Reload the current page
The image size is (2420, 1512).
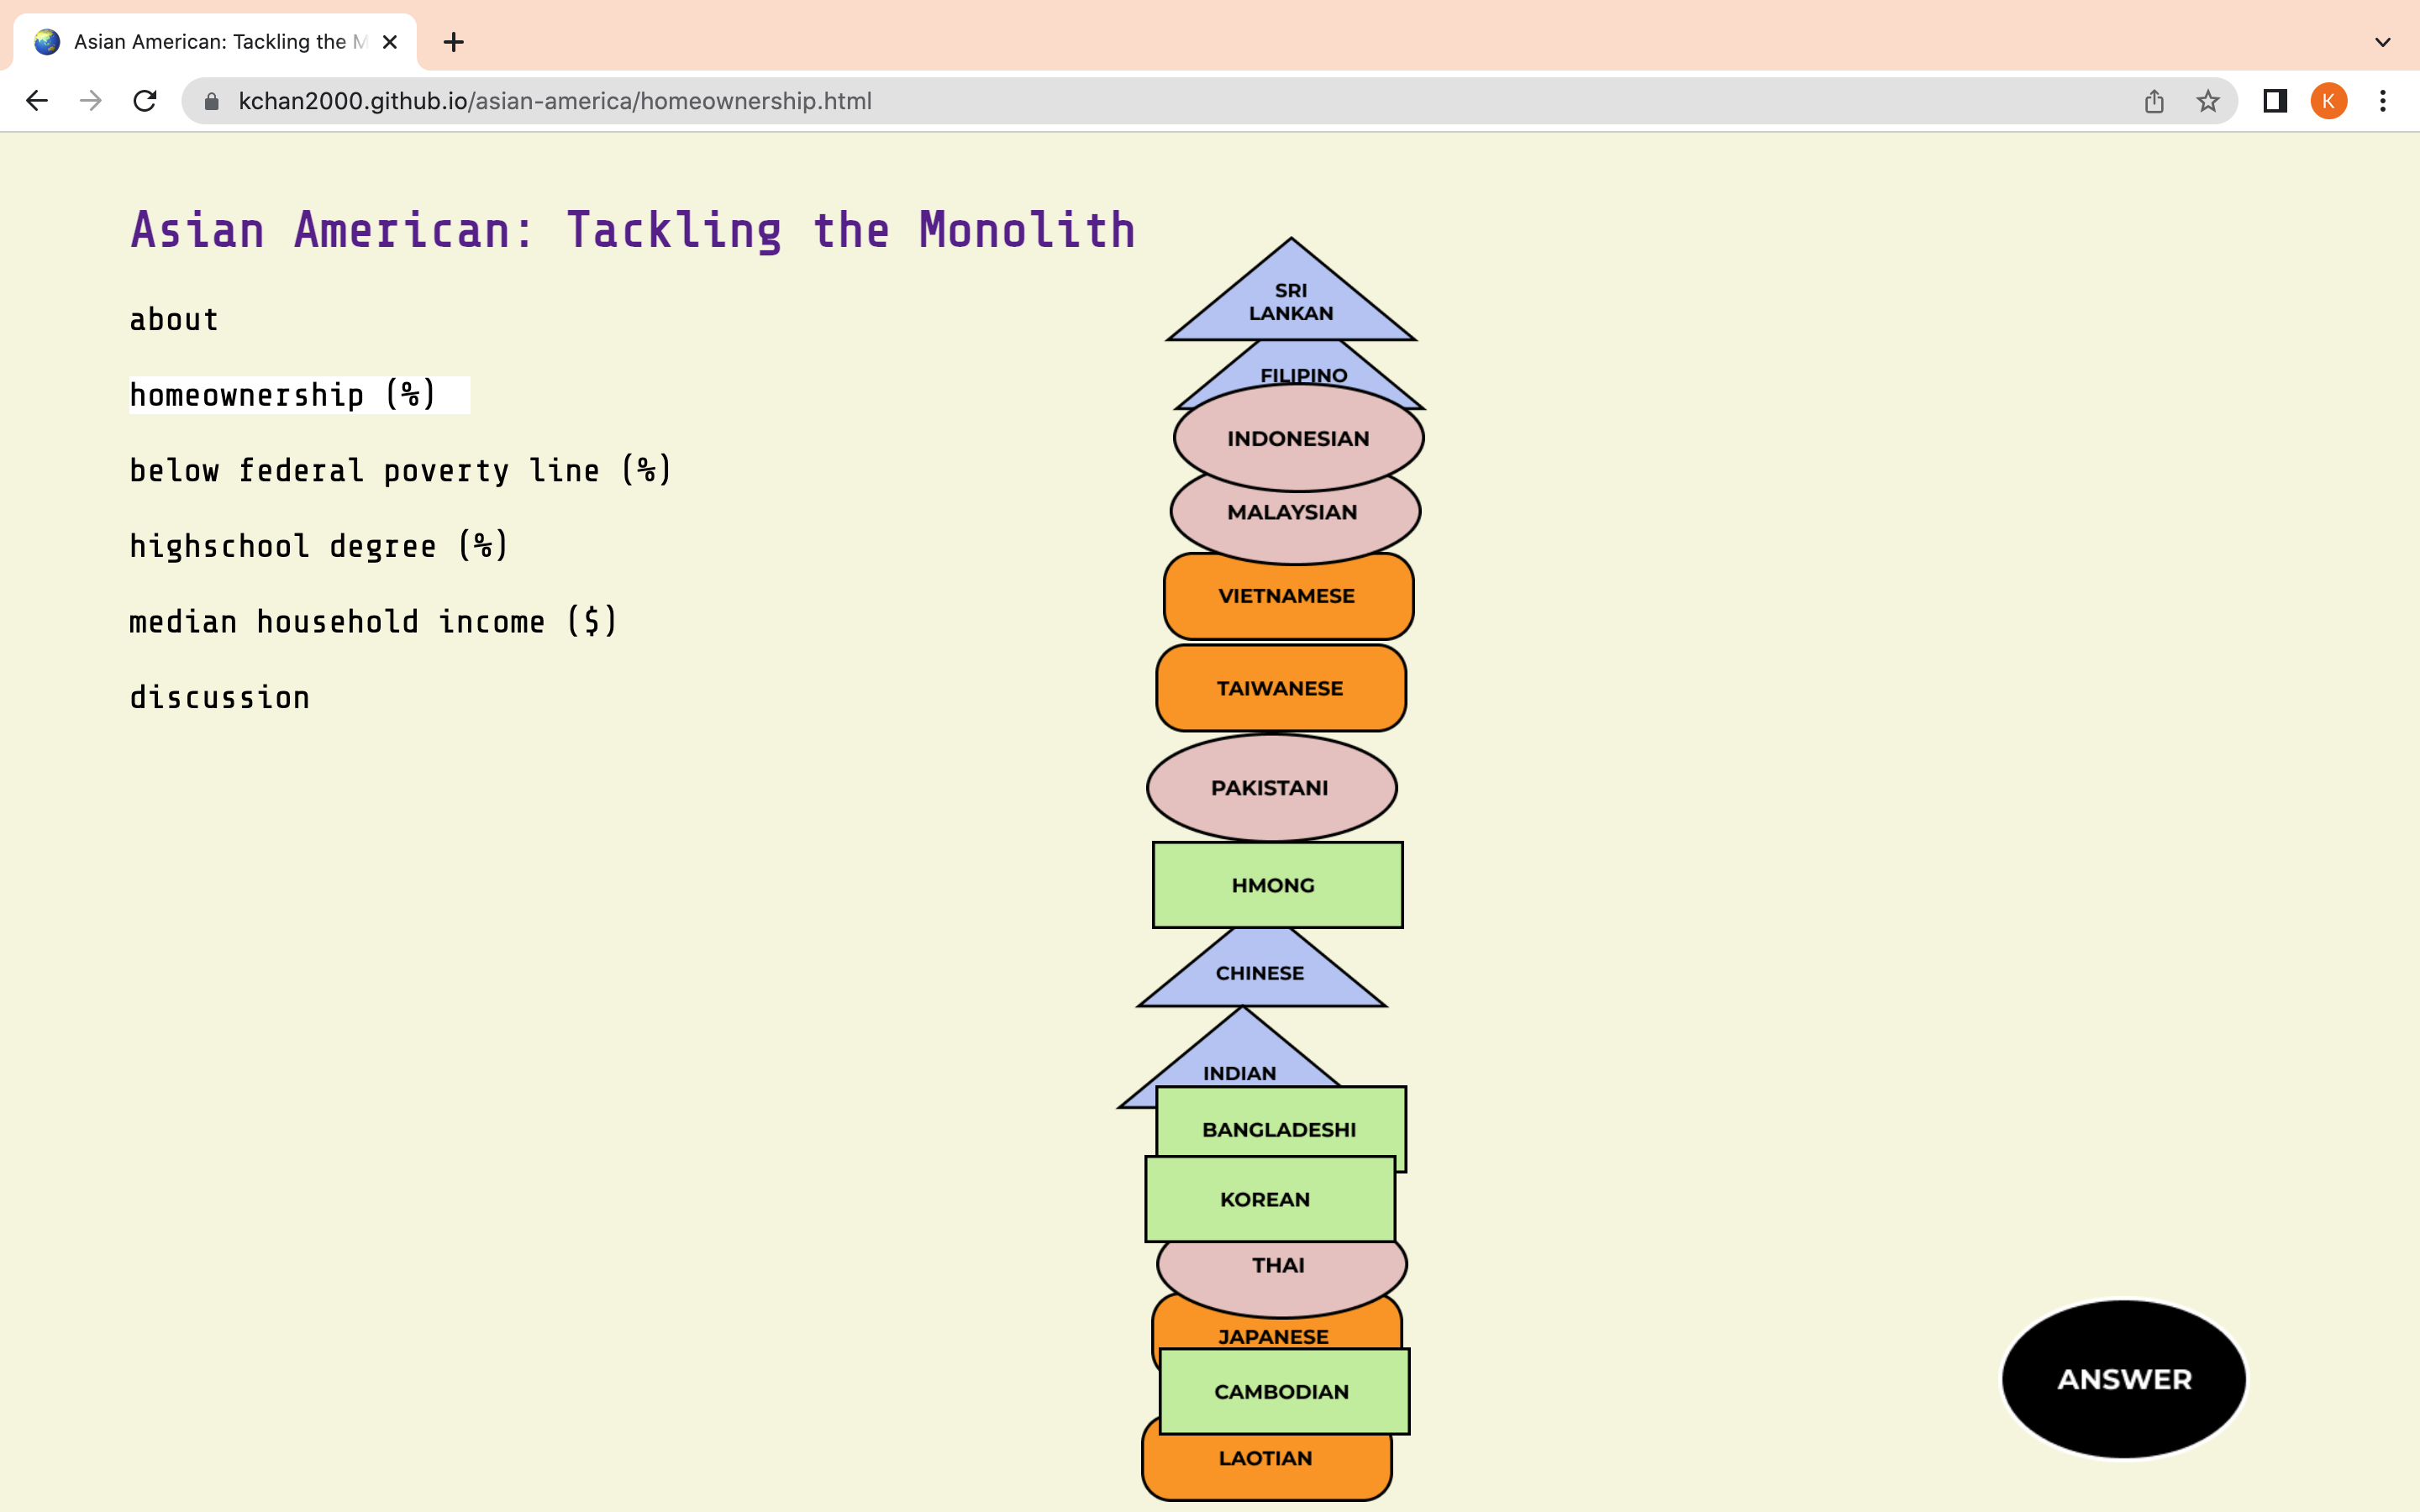145,101
